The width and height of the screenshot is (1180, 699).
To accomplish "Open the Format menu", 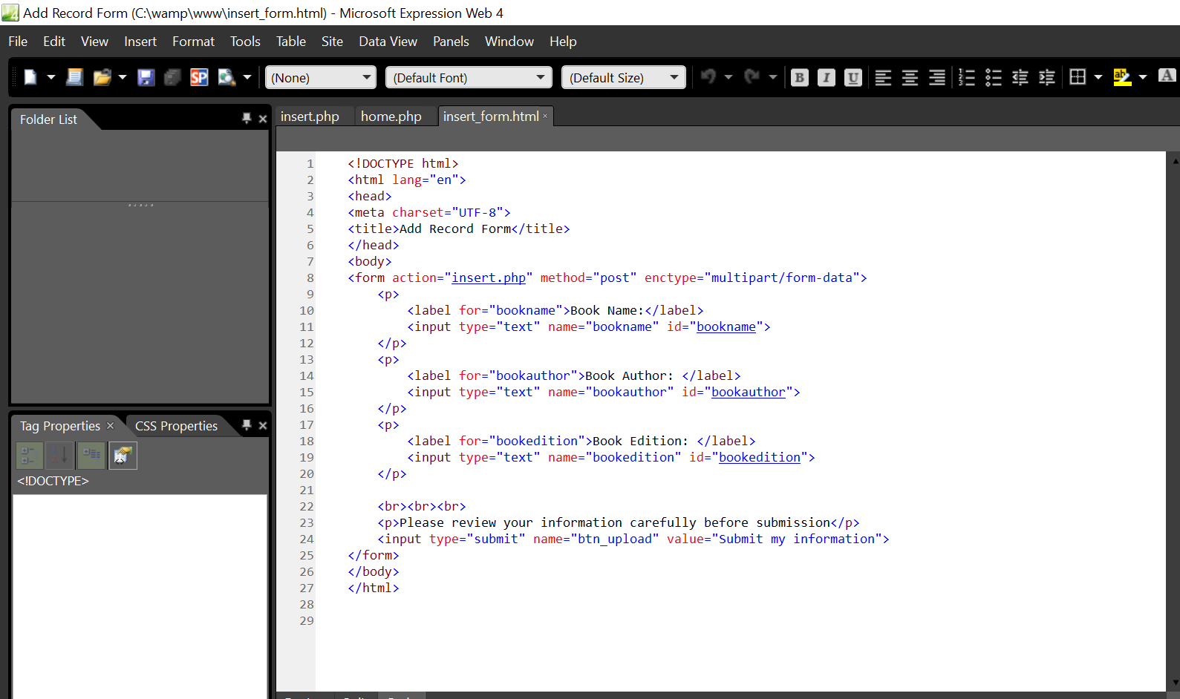I will [x=193, y=42].
